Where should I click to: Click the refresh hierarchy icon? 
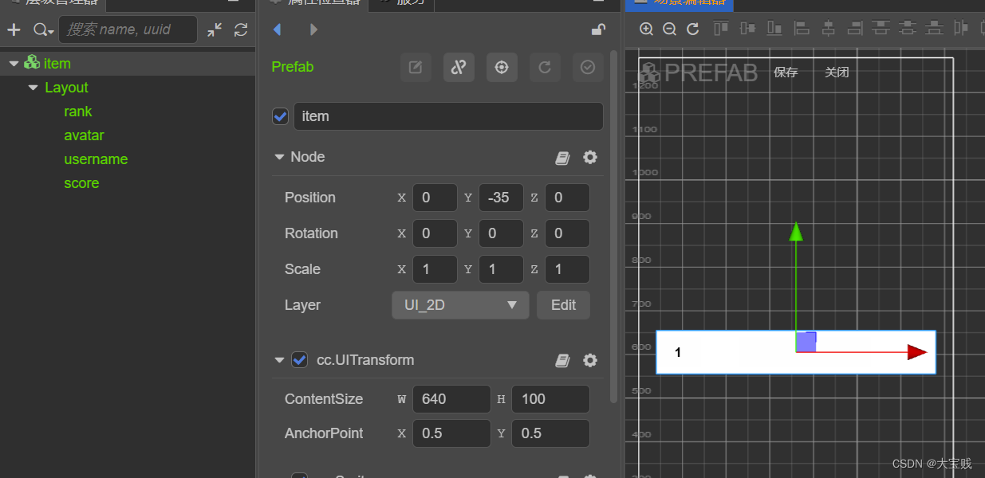[241, 30]
